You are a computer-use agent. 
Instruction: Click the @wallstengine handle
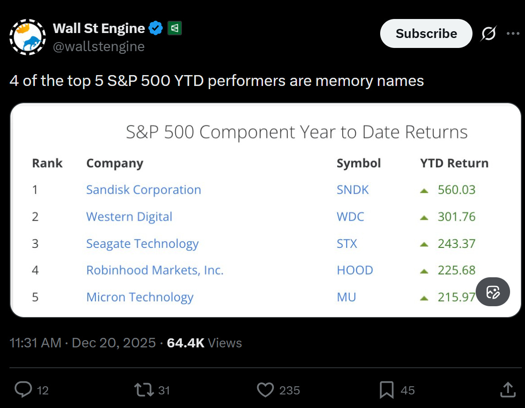click(x=99, y=47)
